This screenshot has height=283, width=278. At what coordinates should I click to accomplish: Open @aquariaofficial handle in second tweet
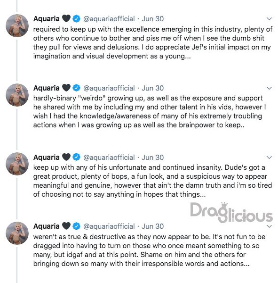coord(109,88)
